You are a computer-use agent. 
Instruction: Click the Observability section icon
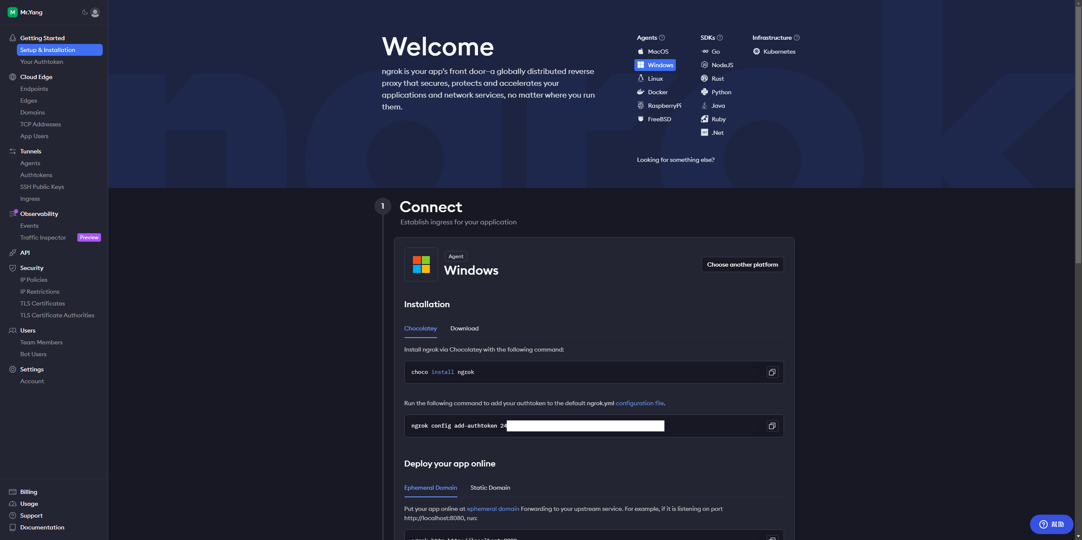[12, 214]
